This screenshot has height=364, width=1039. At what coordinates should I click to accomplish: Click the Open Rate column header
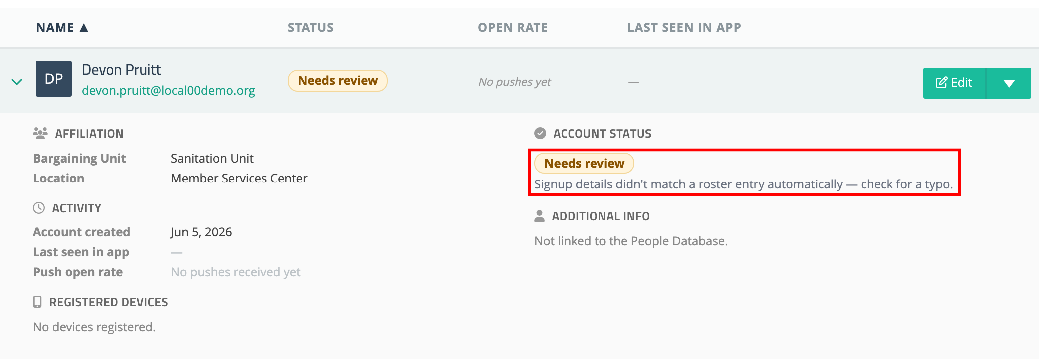(513, 28)
